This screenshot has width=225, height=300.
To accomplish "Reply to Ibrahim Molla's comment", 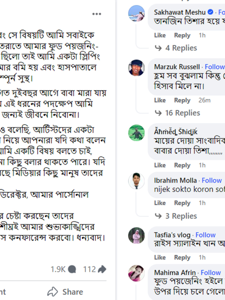I will click(x=182, y=203).
